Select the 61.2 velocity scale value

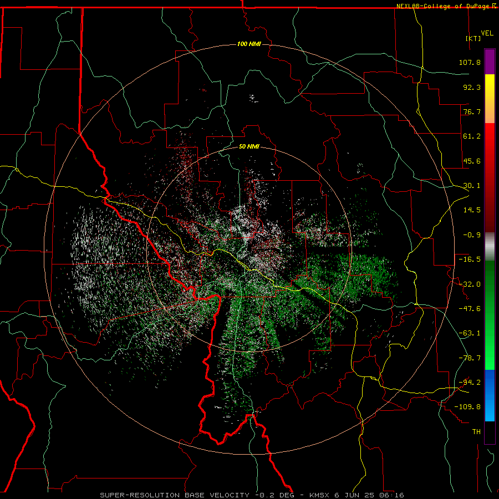click(472, 136)
